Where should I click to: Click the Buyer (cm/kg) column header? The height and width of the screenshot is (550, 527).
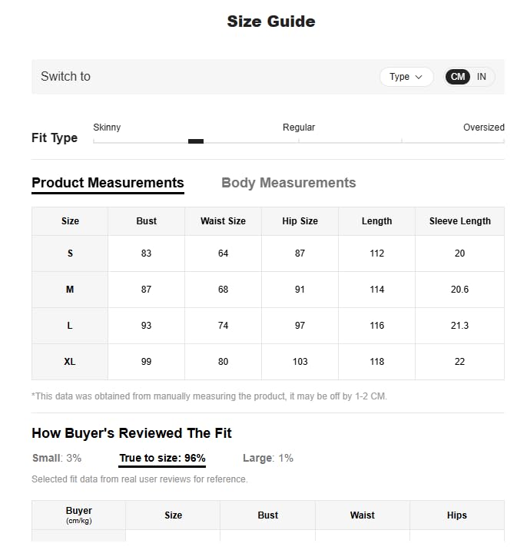(x=78, y=515)
